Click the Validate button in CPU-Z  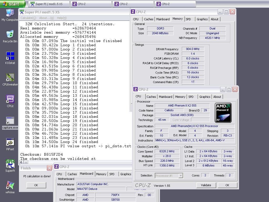(x=206, y=185)
